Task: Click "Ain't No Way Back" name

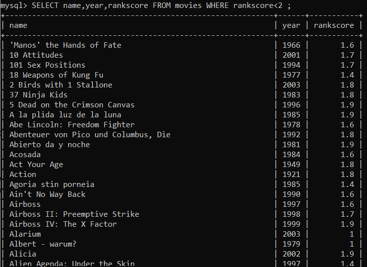Action: 47,194
